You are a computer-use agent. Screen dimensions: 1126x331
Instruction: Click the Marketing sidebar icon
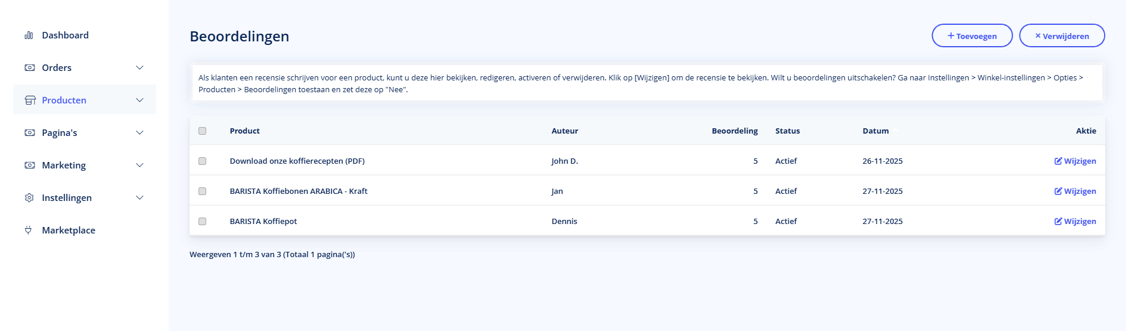pyautogui.click(x=29, y=165)
